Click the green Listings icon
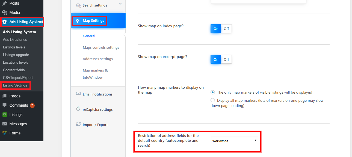The width and height of the screenshot is (352, 157). click(5, 115)
